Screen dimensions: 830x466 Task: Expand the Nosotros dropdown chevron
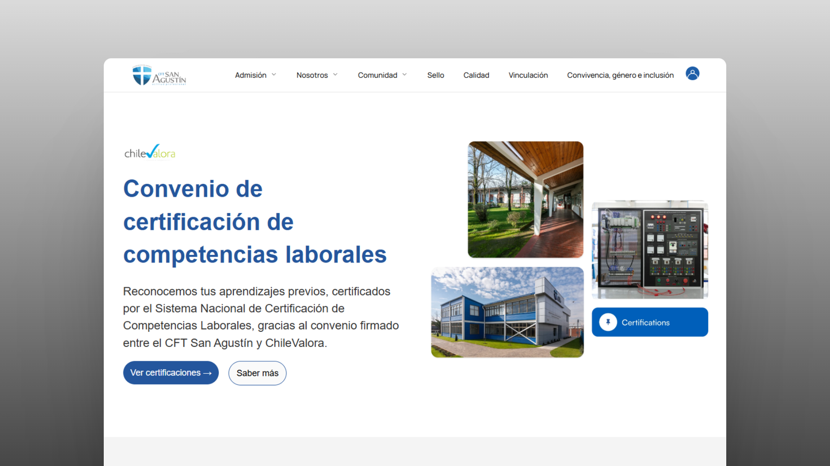click(x=335, y=75)
